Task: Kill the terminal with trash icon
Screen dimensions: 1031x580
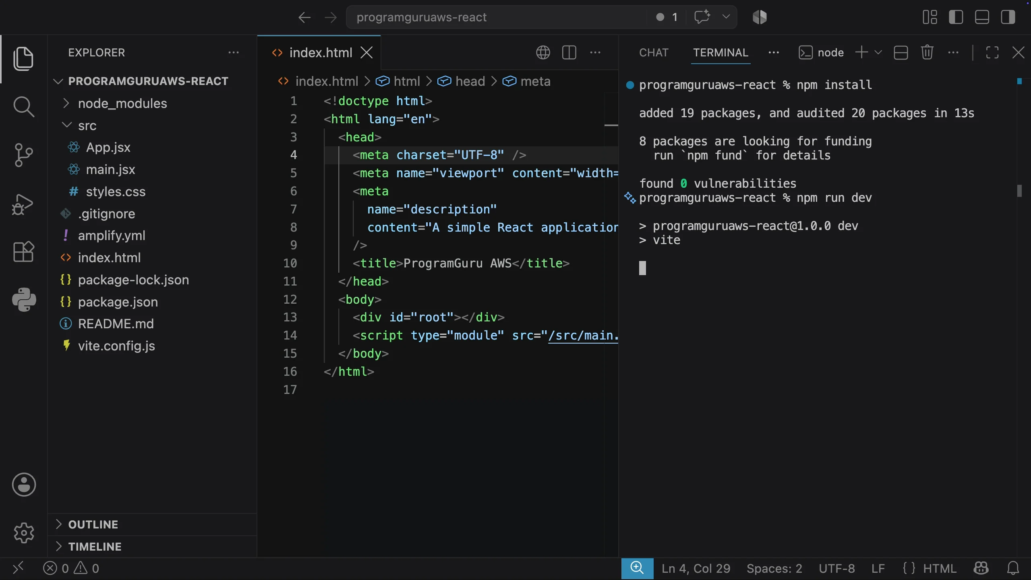Action: (927, 52)
